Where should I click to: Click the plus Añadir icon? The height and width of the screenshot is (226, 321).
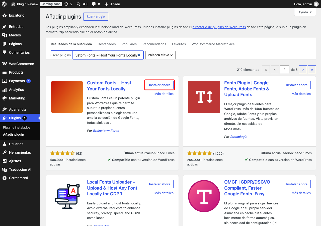pyautogui.click(x=106, y=4)
